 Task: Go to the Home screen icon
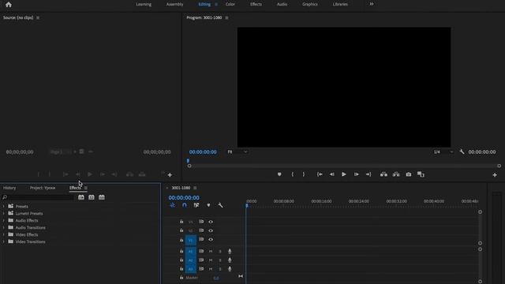tap(9, 5)
